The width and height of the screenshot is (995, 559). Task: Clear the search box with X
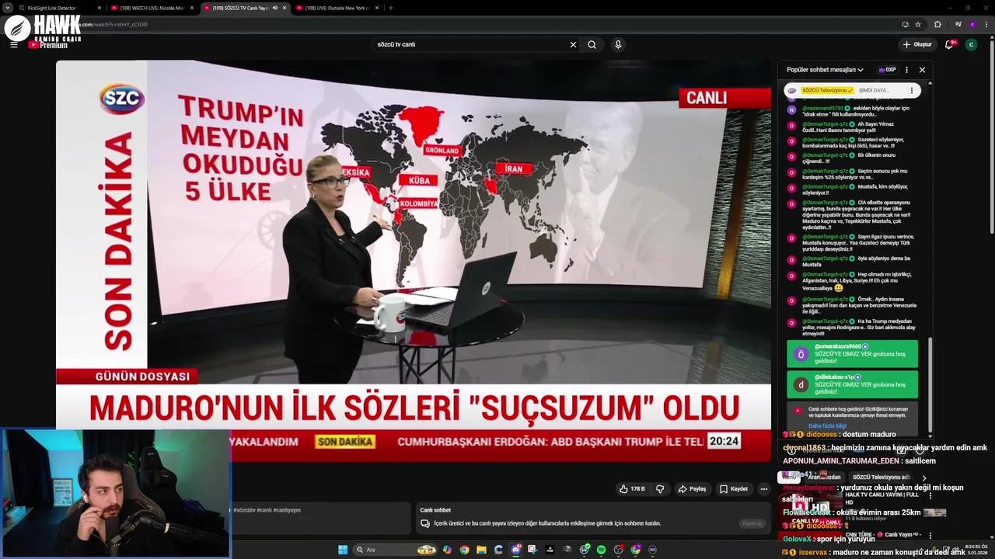coord(573,44)
